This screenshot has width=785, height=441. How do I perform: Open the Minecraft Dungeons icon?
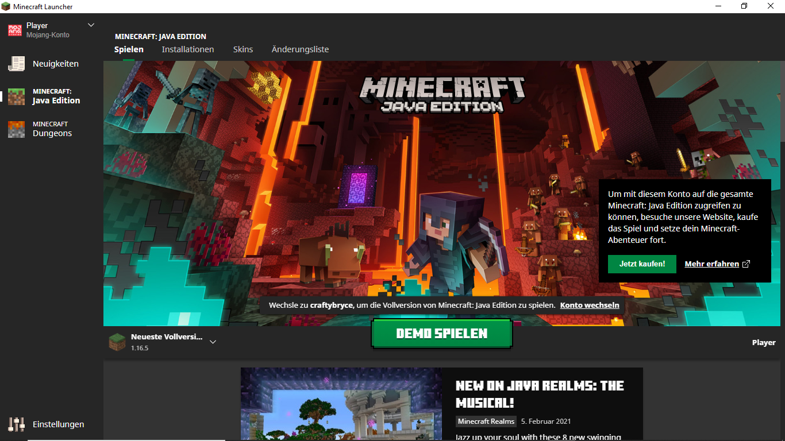tap(16, 129)
